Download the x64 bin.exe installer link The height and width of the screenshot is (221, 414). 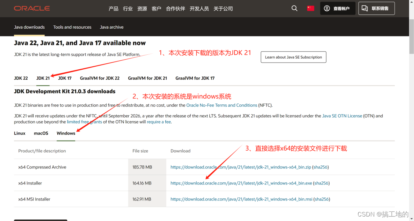pyautogui.click(x=241, y=183)
